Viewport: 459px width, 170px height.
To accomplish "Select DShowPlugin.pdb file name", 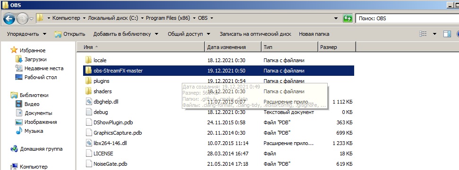I will coord(113,123).
